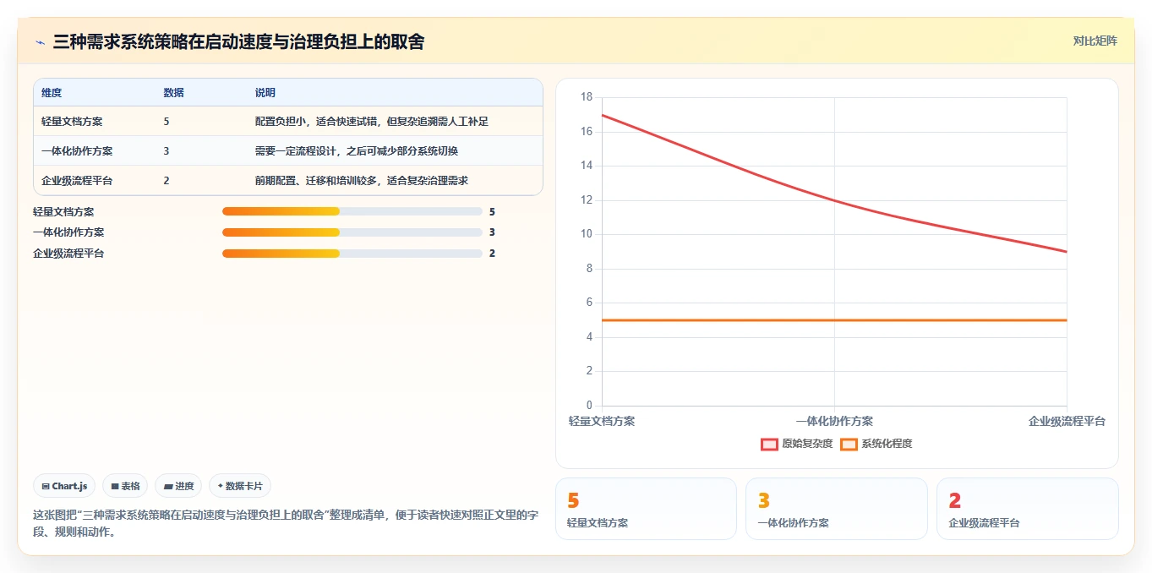1152x573 pixels.
Task: Click the 表格 chip
Action: tap(125, 486)
